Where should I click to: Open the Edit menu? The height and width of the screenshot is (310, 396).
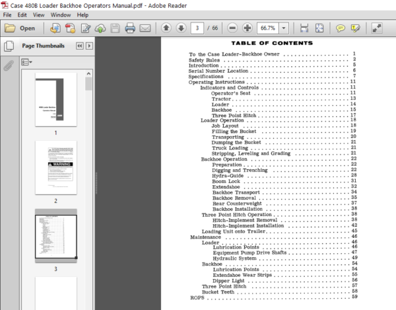(x=22, y=15)
